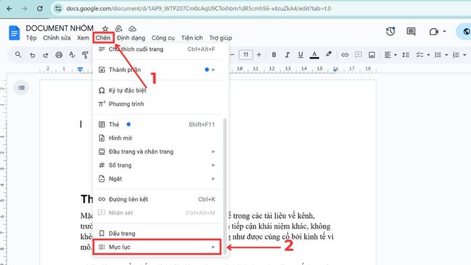471x265 pixels.
Task: Open the Tiện ích menu
Action: click(x=192, y=38)
